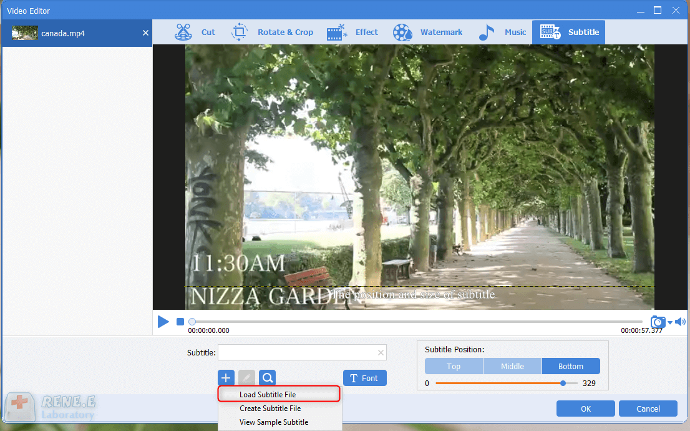Choose Load Subtitle File from menu
This screenshot has width=690, height=431.
coord(268,395)
